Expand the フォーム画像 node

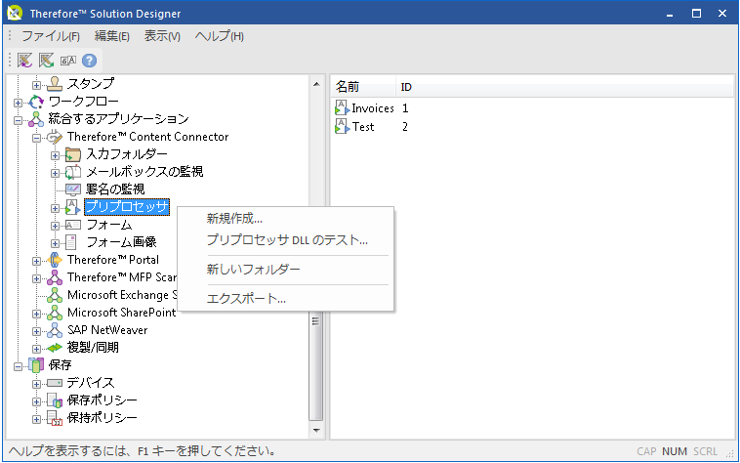point(56,243)
